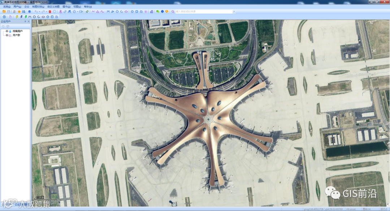The width and height of the screenshot is (390, 211).
Task: Open the 地图切换 menu
Action: (38, 7)
